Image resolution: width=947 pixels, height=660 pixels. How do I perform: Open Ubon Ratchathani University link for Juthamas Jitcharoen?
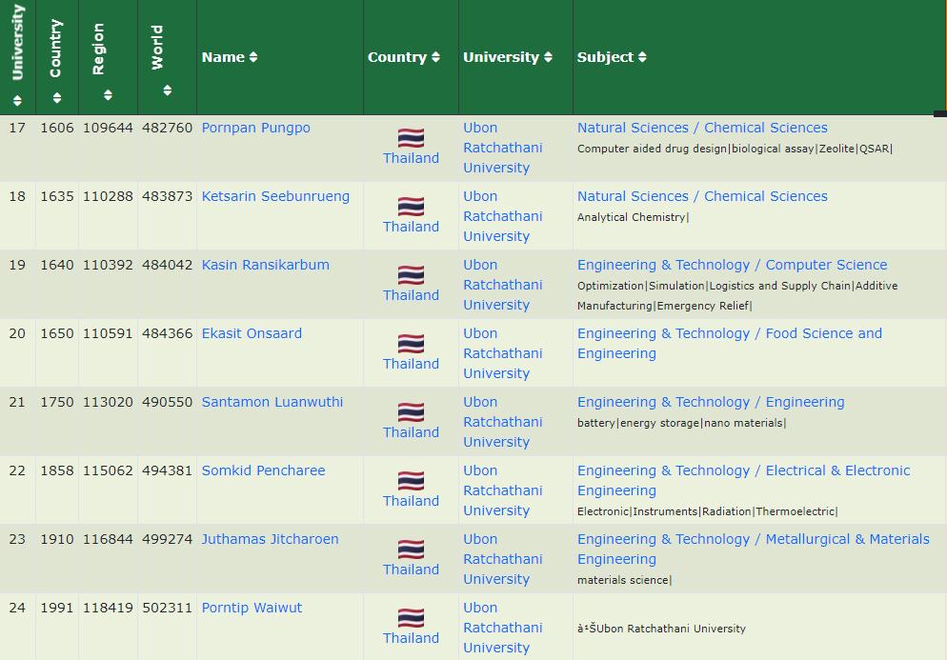502,559
